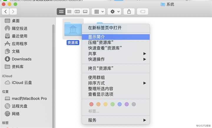Apply the gray tag color

tap(134, 104)
